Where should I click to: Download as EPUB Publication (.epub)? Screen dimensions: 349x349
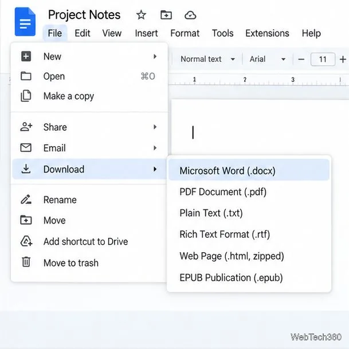(x=249, y=277)
